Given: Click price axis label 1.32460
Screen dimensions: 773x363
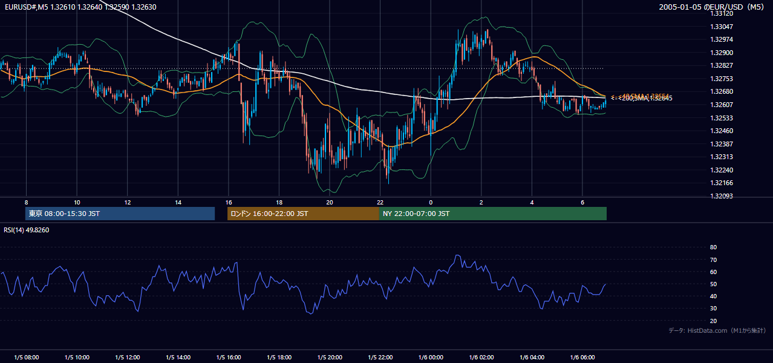Looking at the screenshot, I should pyautogui.click(x=722, y=131).
